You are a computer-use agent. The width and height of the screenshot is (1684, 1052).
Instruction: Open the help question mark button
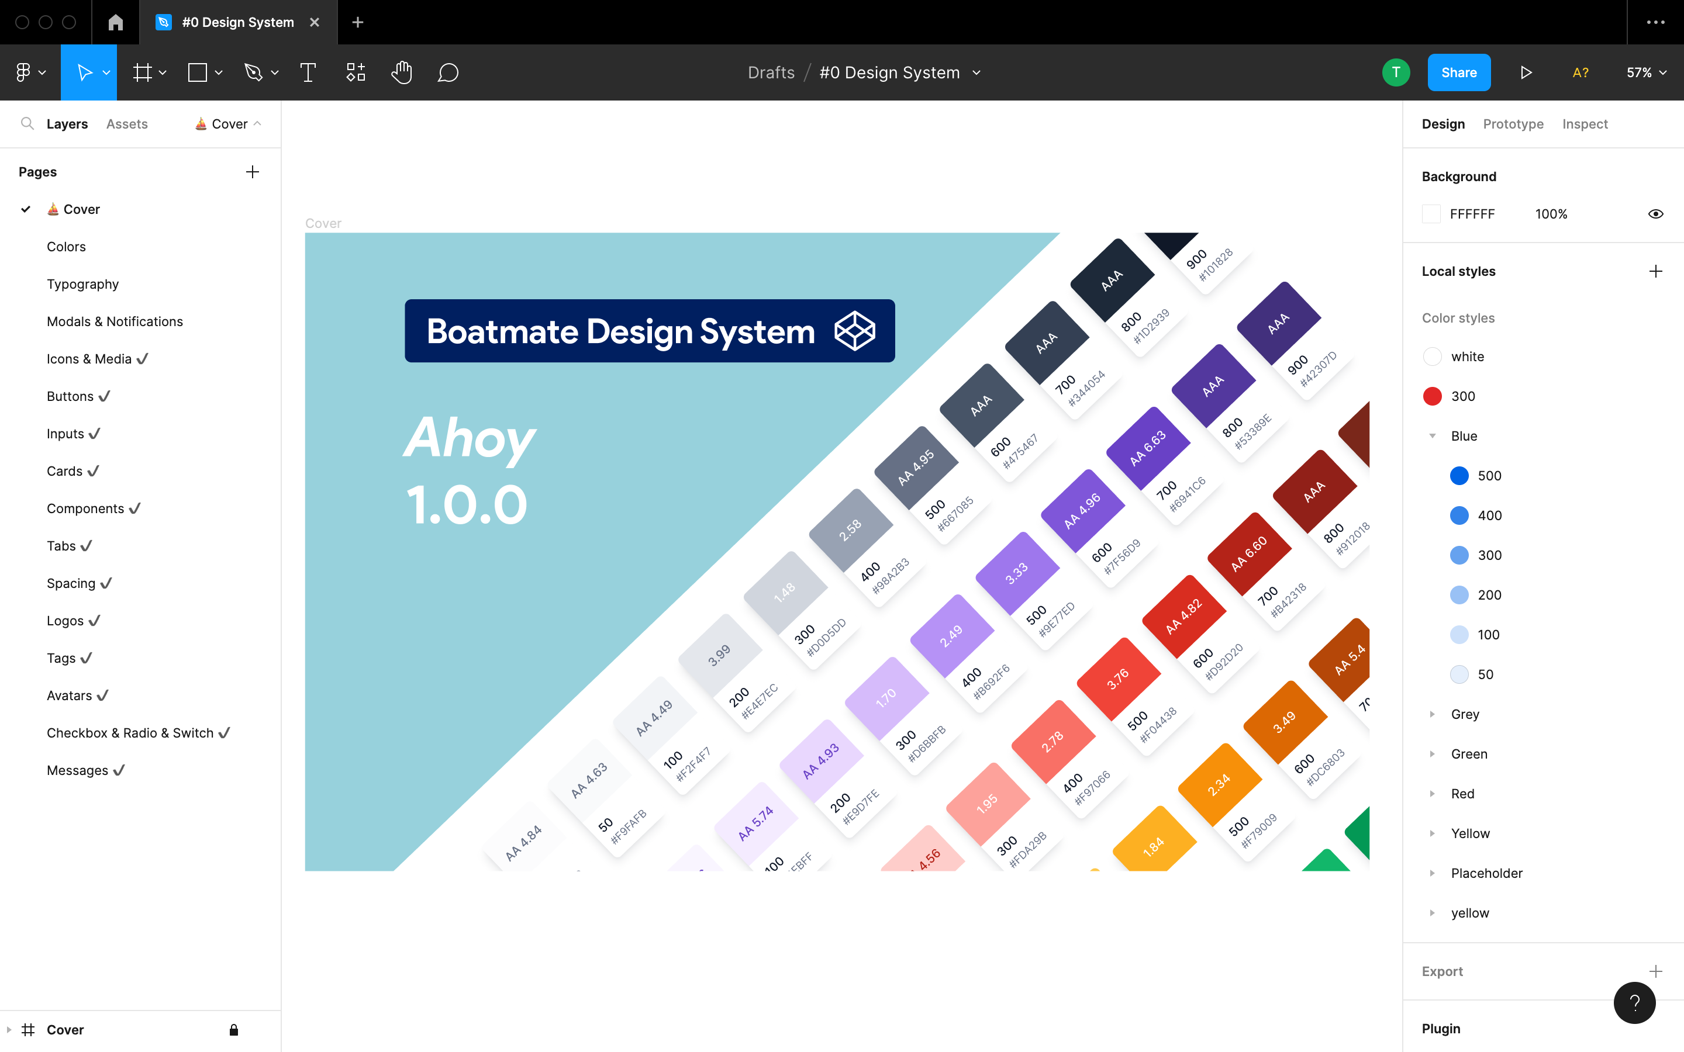click(x=1634, y=1002)
